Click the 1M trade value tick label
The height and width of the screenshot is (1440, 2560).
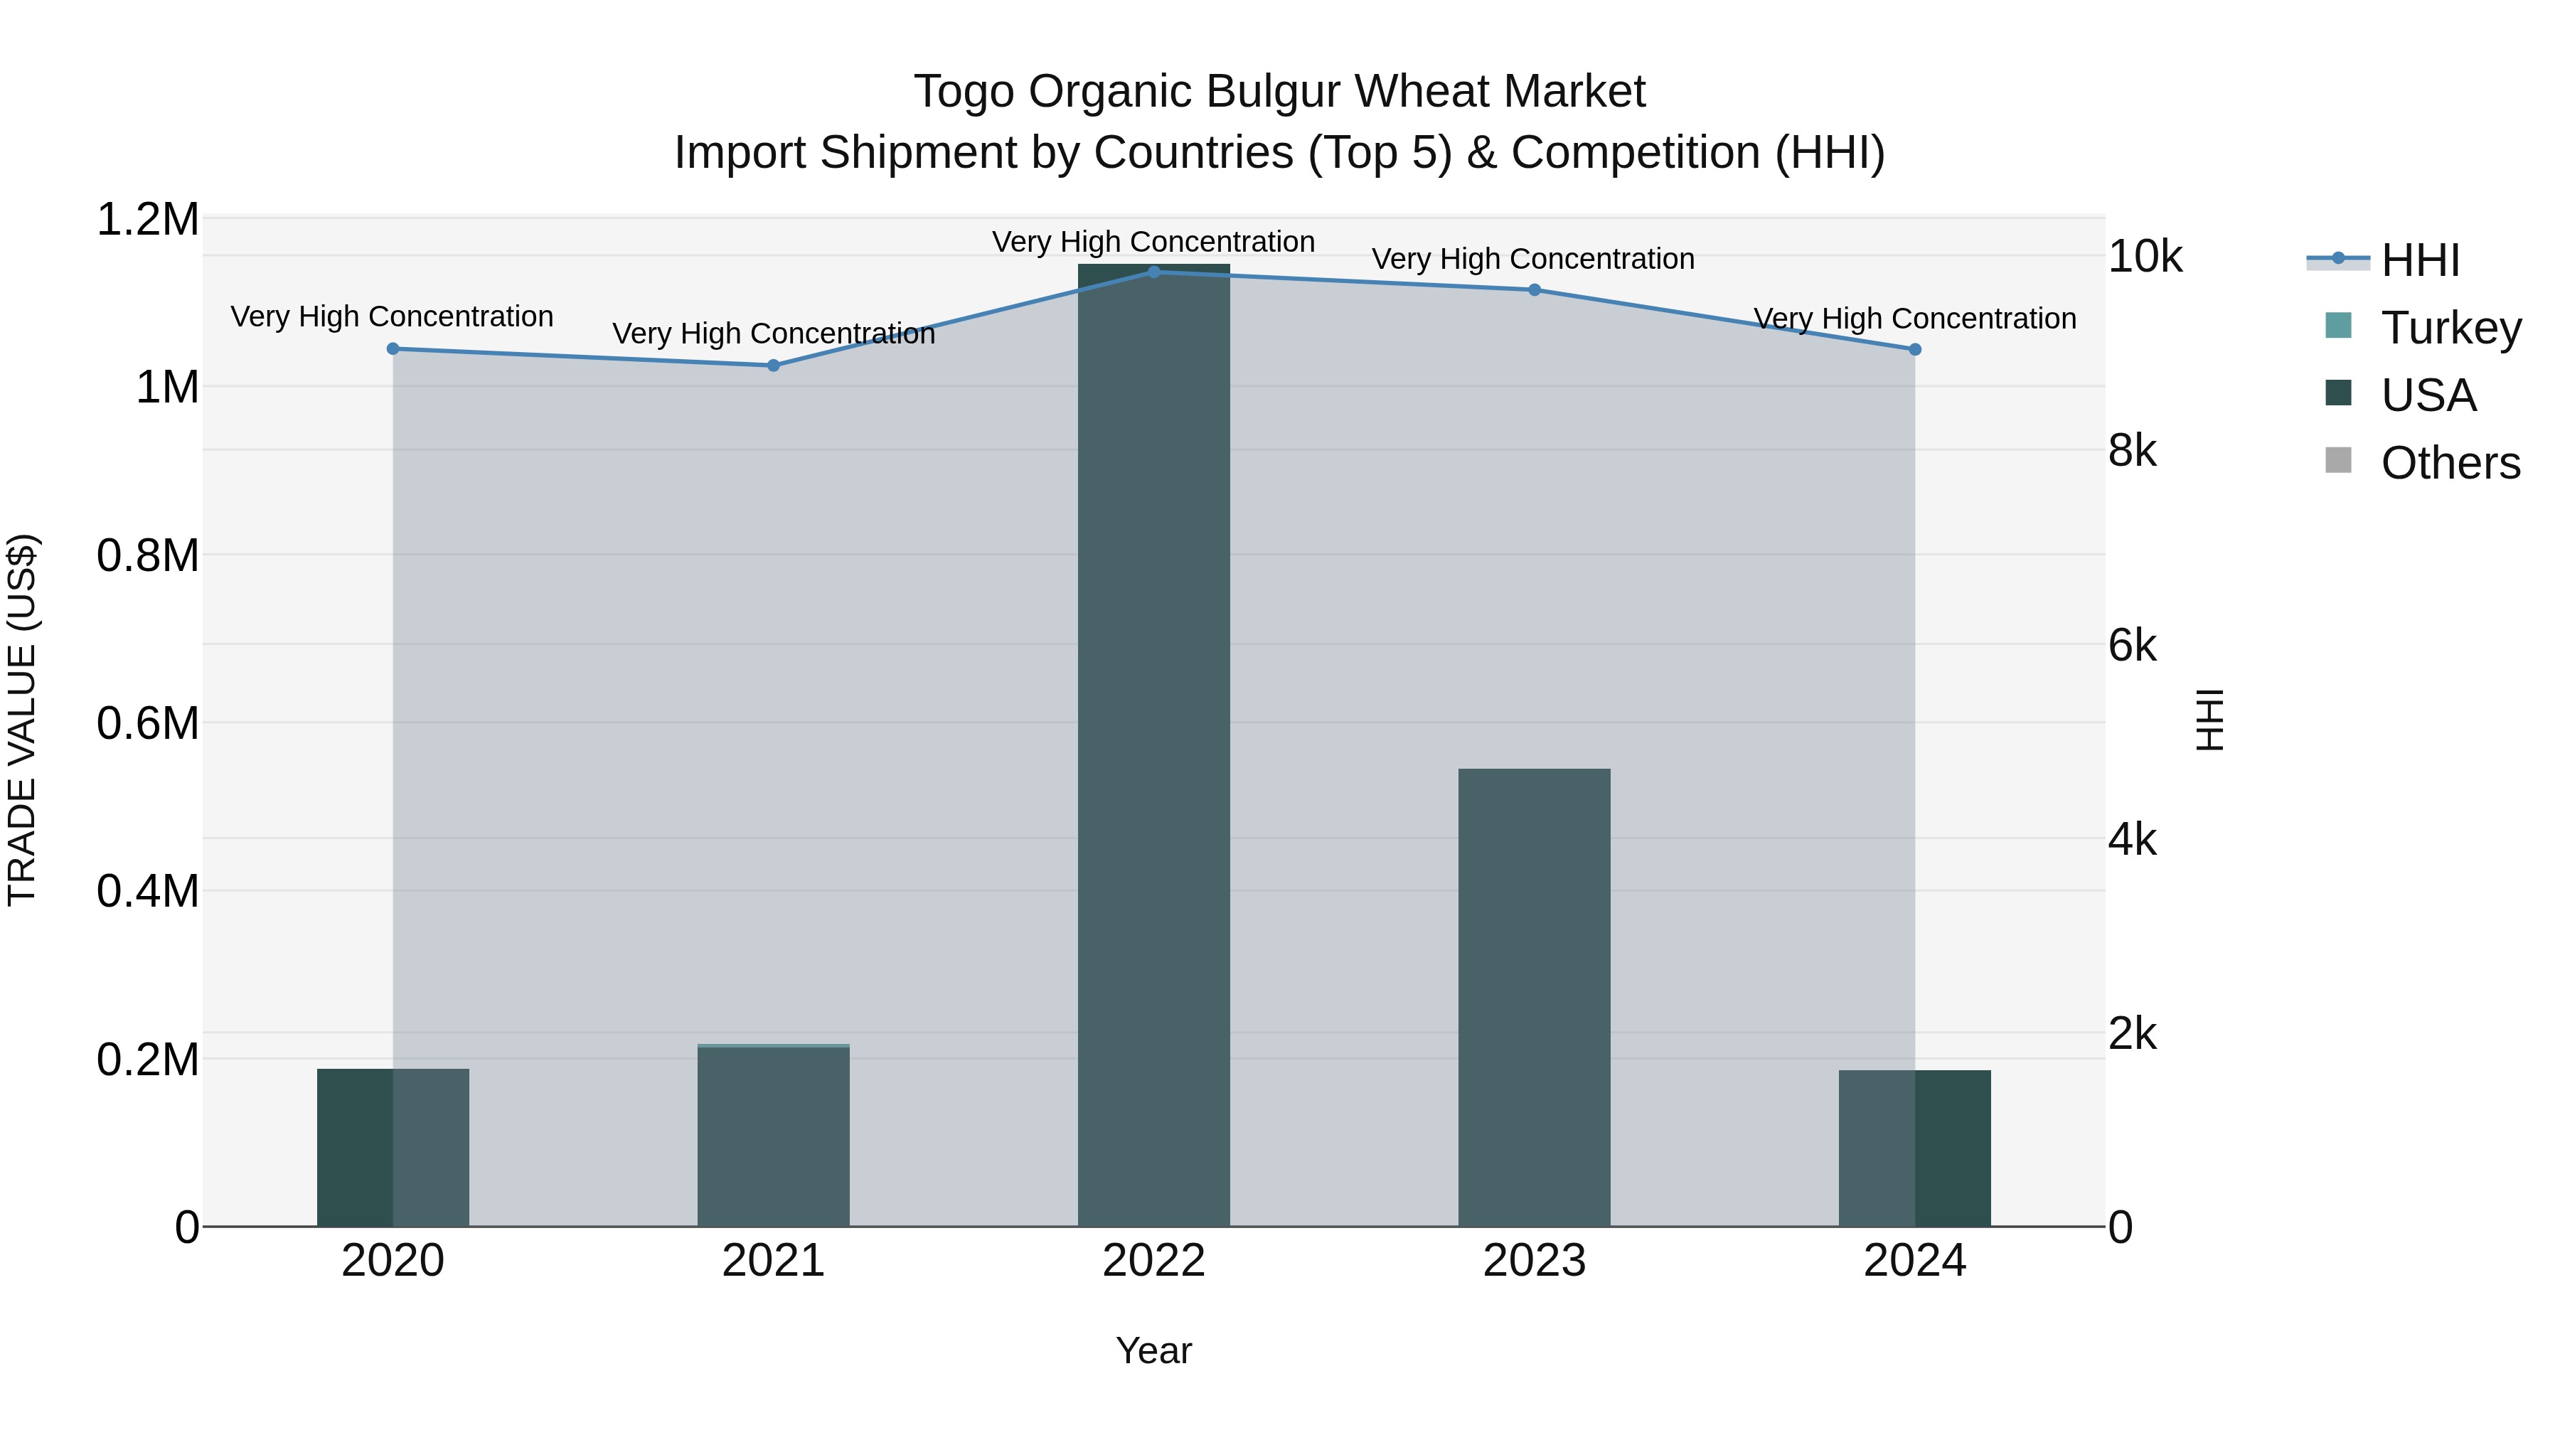(167, 388)
